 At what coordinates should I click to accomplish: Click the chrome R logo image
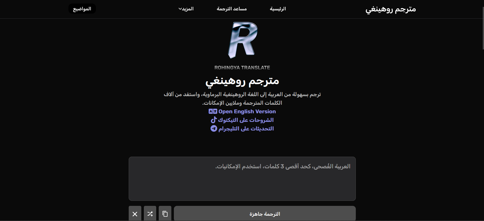pyautogui.click(x=243, y=40)
